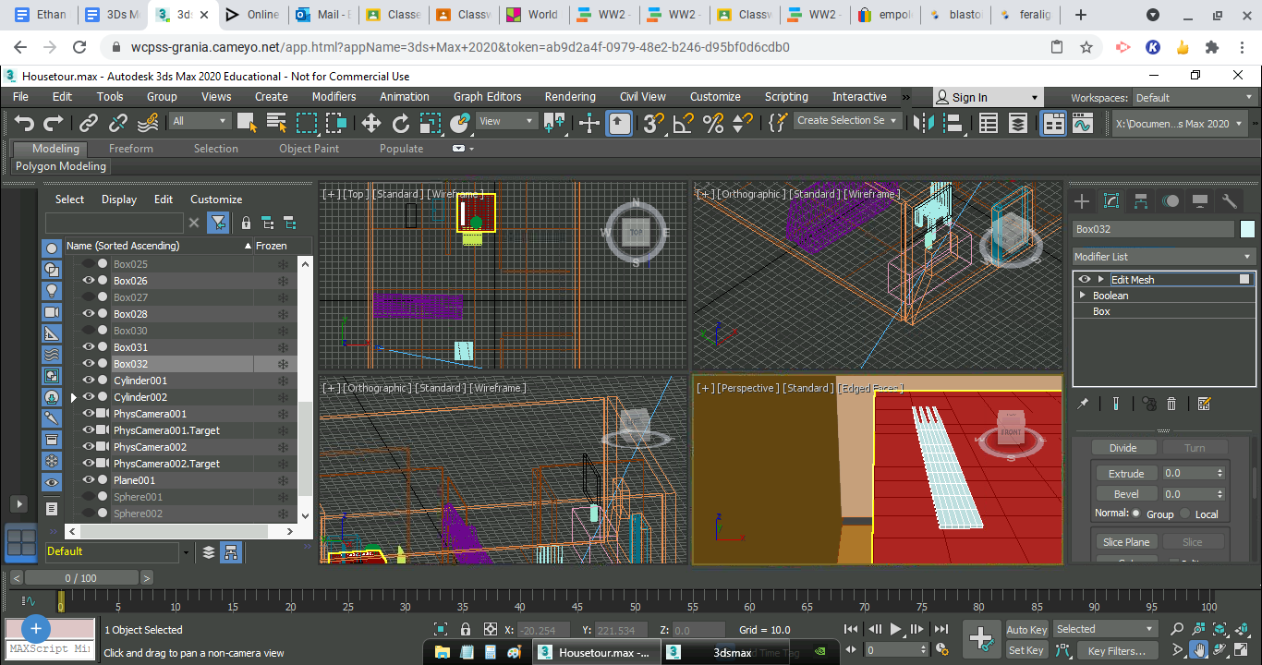
Task: Expand the Cylinder002 tree item
Action: click(x=74, y=397)
